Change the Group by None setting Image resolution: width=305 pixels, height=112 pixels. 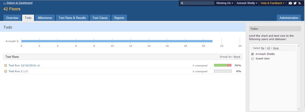237,57
